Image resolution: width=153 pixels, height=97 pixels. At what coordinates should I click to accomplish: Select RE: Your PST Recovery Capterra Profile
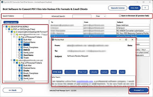pyautogui.click(x=100, y=33)
